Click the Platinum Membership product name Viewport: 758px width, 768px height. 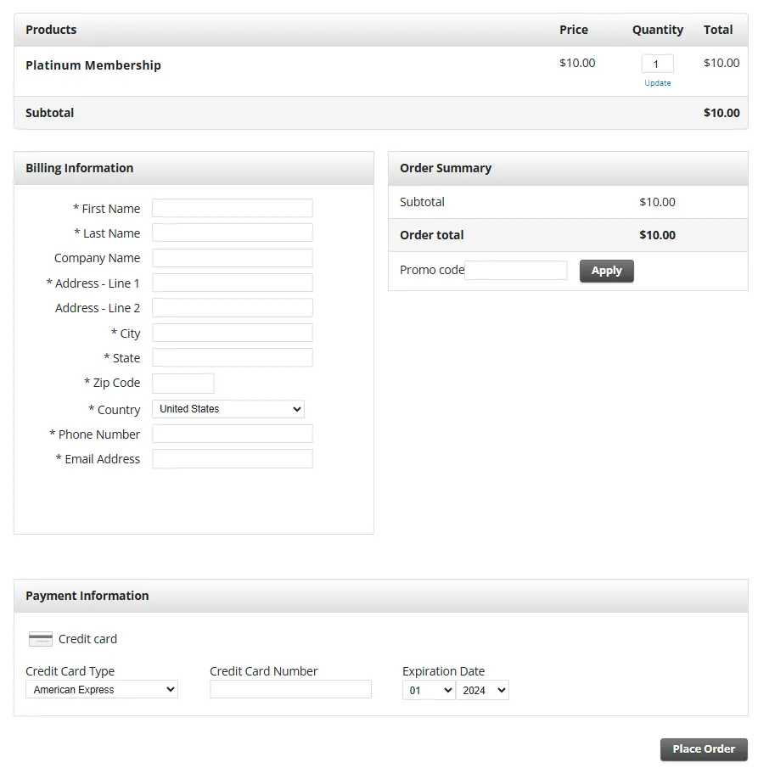coord(93,65)
